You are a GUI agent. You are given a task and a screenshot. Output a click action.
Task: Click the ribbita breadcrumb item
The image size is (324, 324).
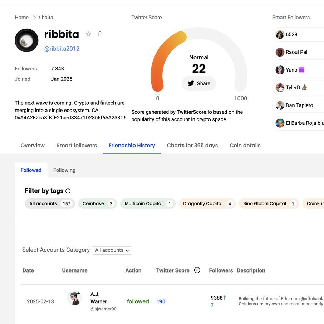(x=46, y=18)
